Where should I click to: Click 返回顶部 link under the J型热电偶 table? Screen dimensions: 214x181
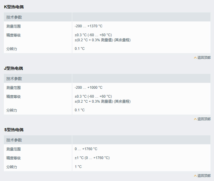tap(204, 119)
